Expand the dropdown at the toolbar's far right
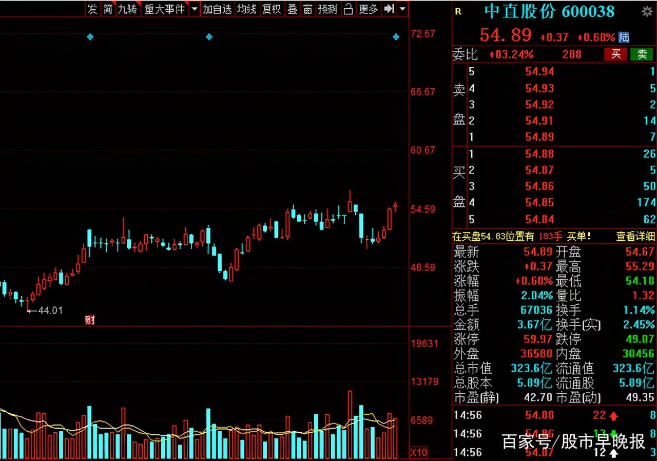Image resolution: width=657 pixels, height=461 pixels. (402, 9)
